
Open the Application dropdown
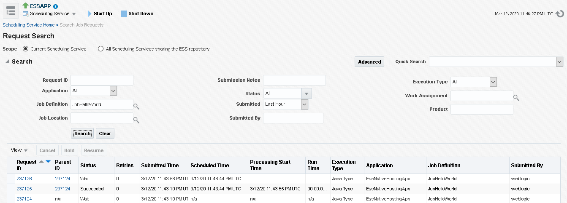pyautogui.click(x=113, y=91)
